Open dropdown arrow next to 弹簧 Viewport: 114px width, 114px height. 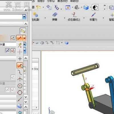point(65,18)
